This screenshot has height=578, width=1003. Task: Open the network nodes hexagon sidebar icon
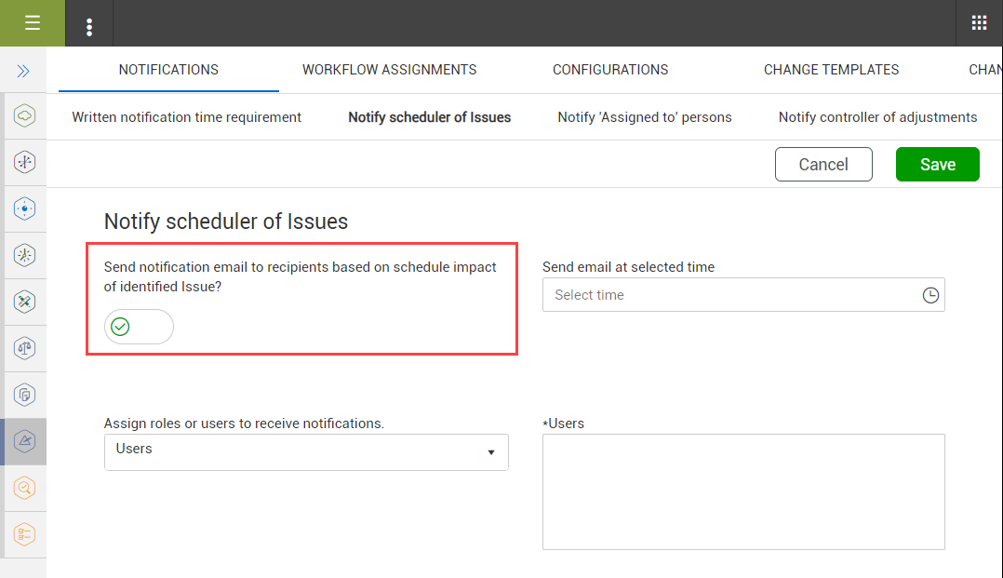[24, 163]
